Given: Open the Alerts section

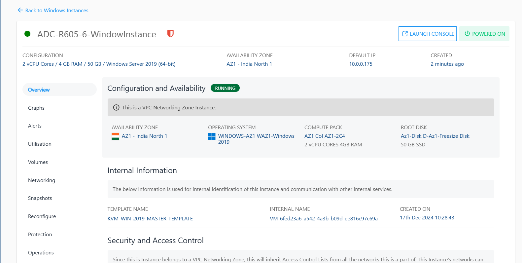Looking at the screenshot, I should 35,126.
